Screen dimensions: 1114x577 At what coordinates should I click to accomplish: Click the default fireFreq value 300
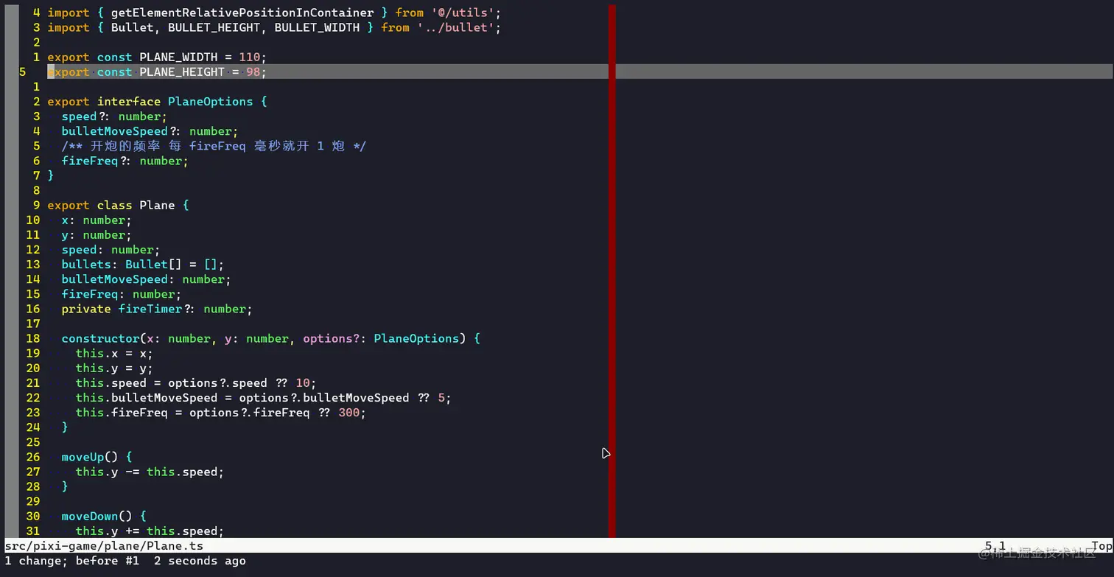point(348,413)
